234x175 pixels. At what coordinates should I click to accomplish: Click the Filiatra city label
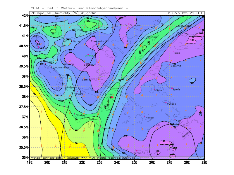coord(80,115)
